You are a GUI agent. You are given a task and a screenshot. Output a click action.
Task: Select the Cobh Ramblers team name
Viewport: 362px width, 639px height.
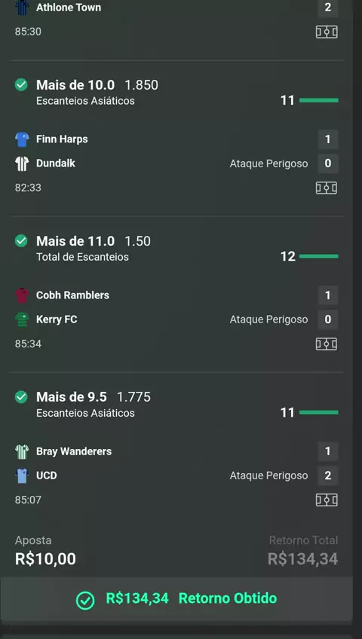[x=72, y=295]
